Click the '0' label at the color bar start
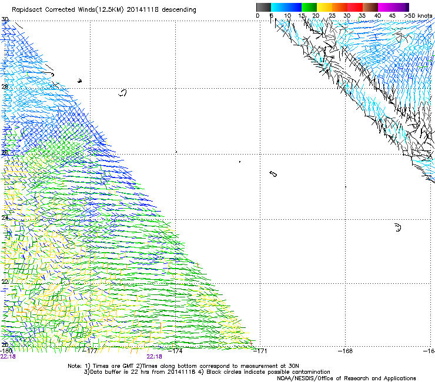This screenshot has height=382, width=435. (x=257, y=16)
